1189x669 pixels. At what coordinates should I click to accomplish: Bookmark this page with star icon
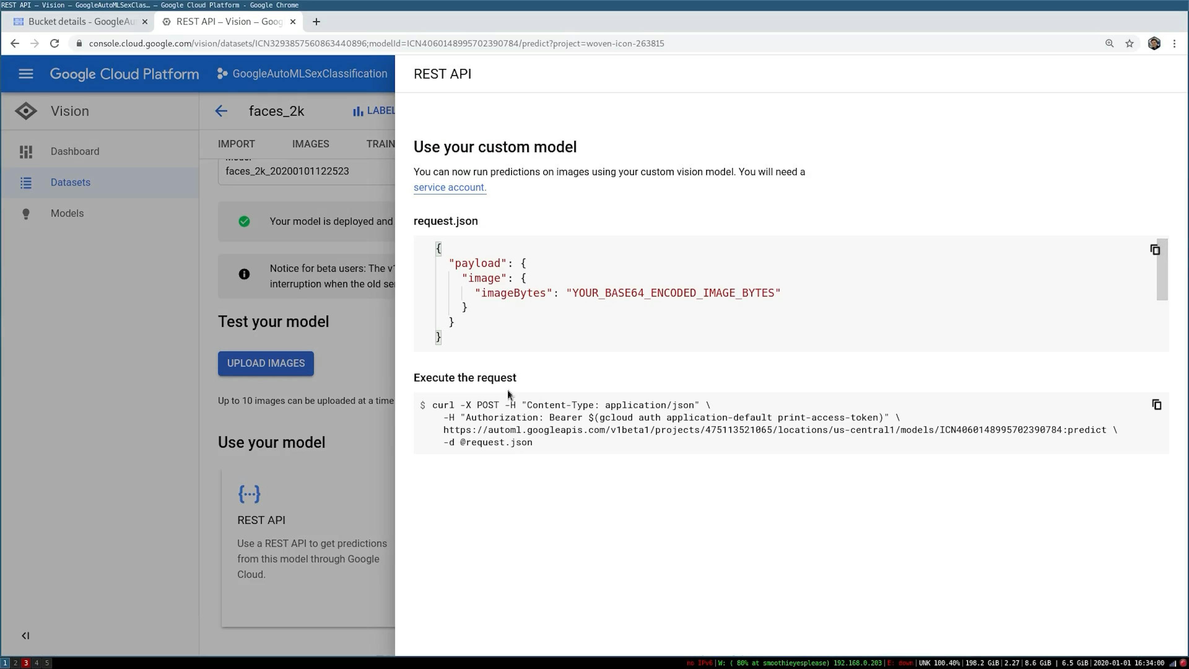click(x=1129, y=43)
